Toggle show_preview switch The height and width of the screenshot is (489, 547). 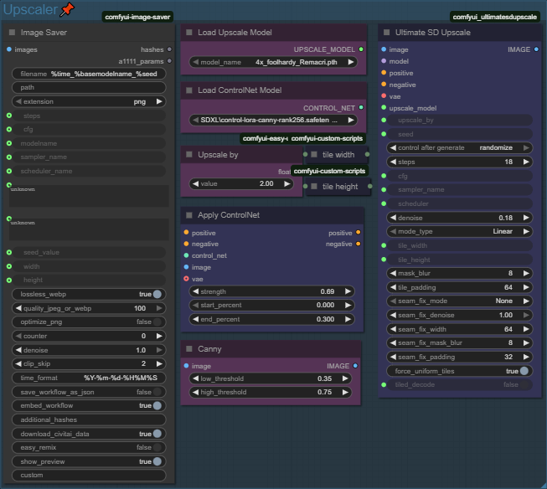[157, 461]
